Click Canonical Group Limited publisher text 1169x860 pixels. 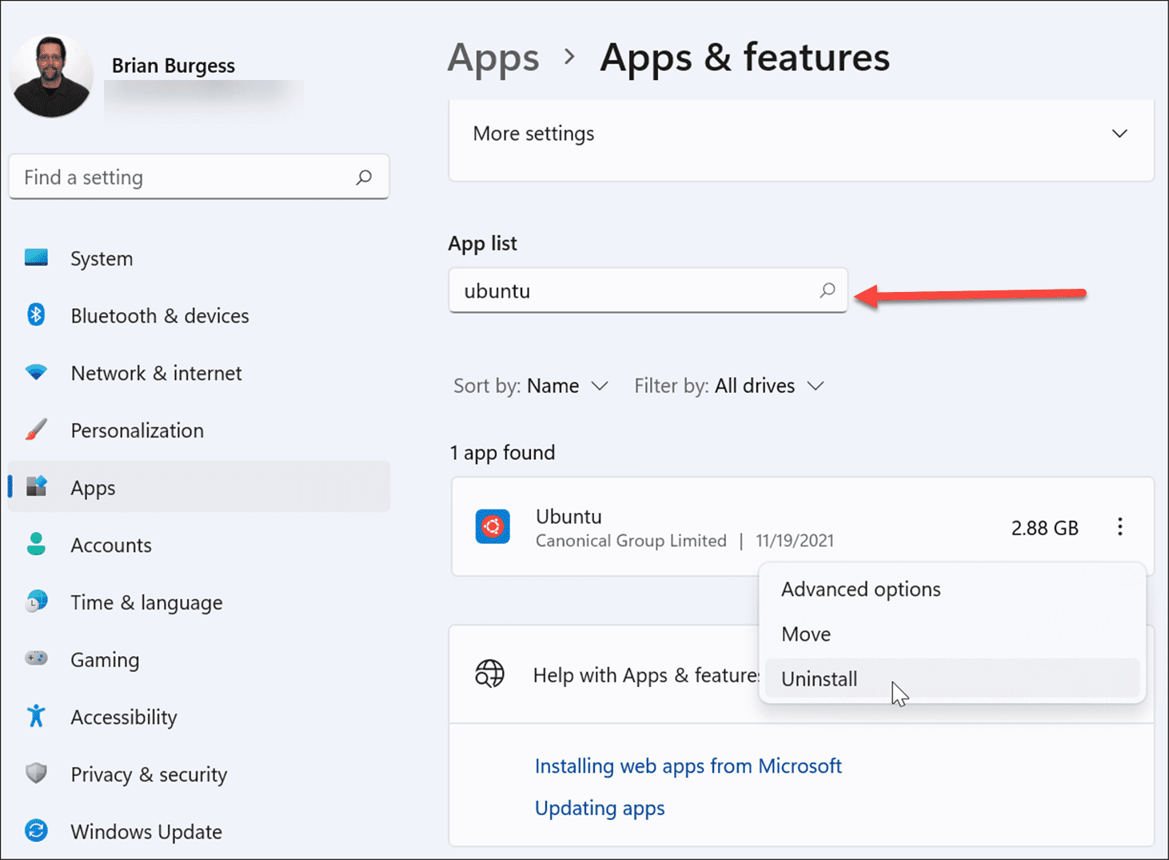pyautogui.click(x=631, y=541)
